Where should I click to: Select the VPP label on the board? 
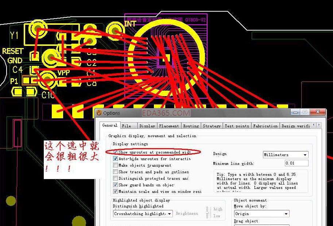(x=64, y=73)
